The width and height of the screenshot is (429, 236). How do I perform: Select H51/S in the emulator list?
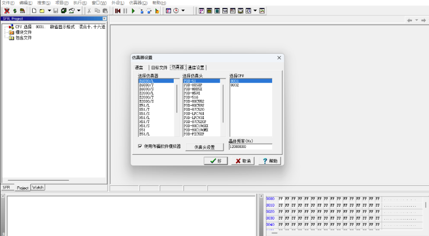pos(156,126)
